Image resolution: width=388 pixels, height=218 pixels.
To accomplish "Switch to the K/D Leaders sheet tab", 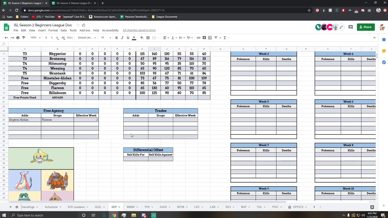I will pyautogui.click(x=78, y=207).
